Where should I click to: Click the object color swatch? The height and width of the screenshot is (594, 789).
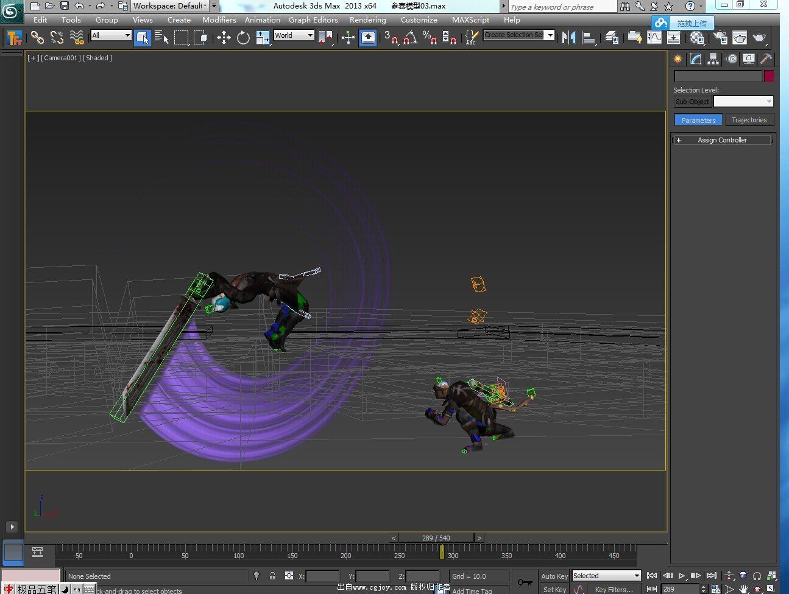pos(769,76)
